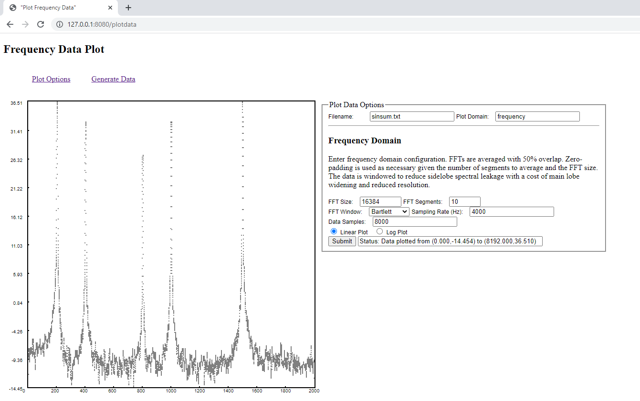640x401 pixels.
Task: Click the FFT Size field
Action: click(x=380, y=201)
